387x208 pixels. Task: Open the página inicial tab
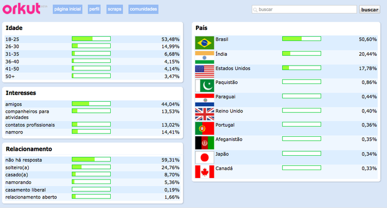[67, 9]
